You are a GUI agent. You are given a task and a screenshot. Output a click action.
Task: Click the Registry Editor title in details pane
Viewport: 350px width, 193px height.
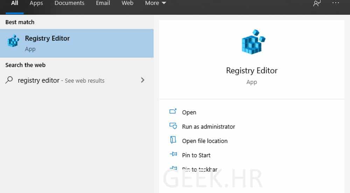click(252, 70)
